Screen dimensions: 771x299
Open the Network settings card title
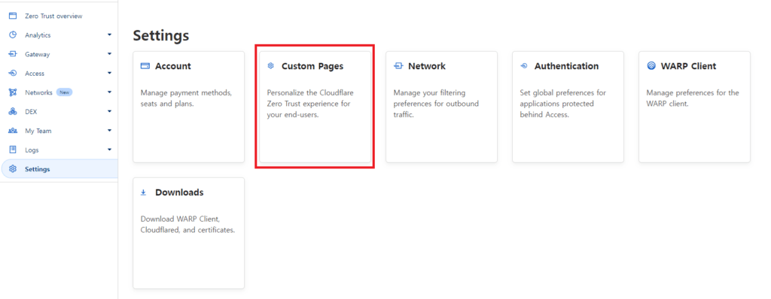tap(427, 66)
